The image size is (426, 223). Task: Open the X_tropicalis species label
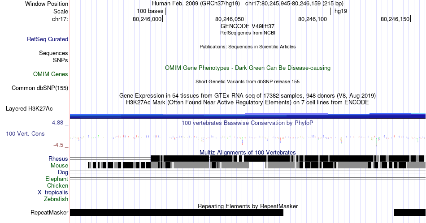tap(52, 193)
